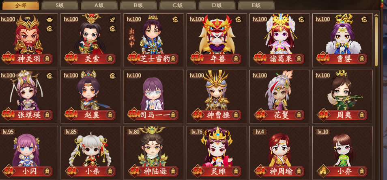This screenshot has width=387, height=180.
Task: Click the ingot icon on 神关羽 card
Action: pyautogui.click(x=49, y=20)
